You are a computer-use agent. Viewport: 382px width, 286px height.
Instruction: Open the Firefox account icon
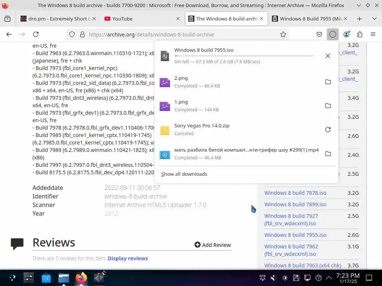point(346,34)
